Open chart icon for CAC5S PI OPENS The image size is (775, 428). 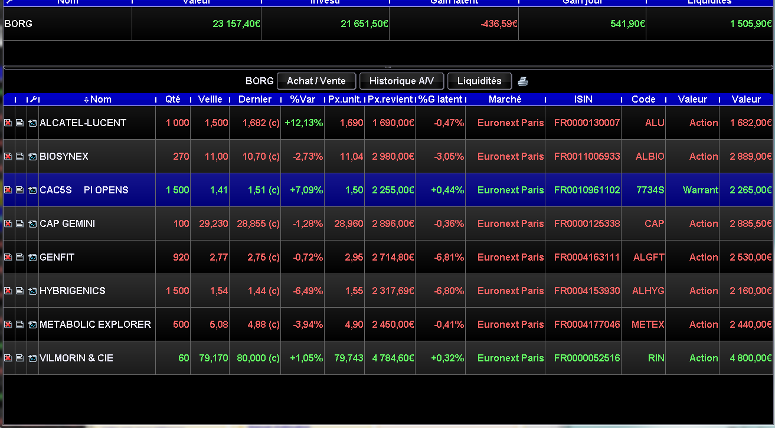coord(32,190)
